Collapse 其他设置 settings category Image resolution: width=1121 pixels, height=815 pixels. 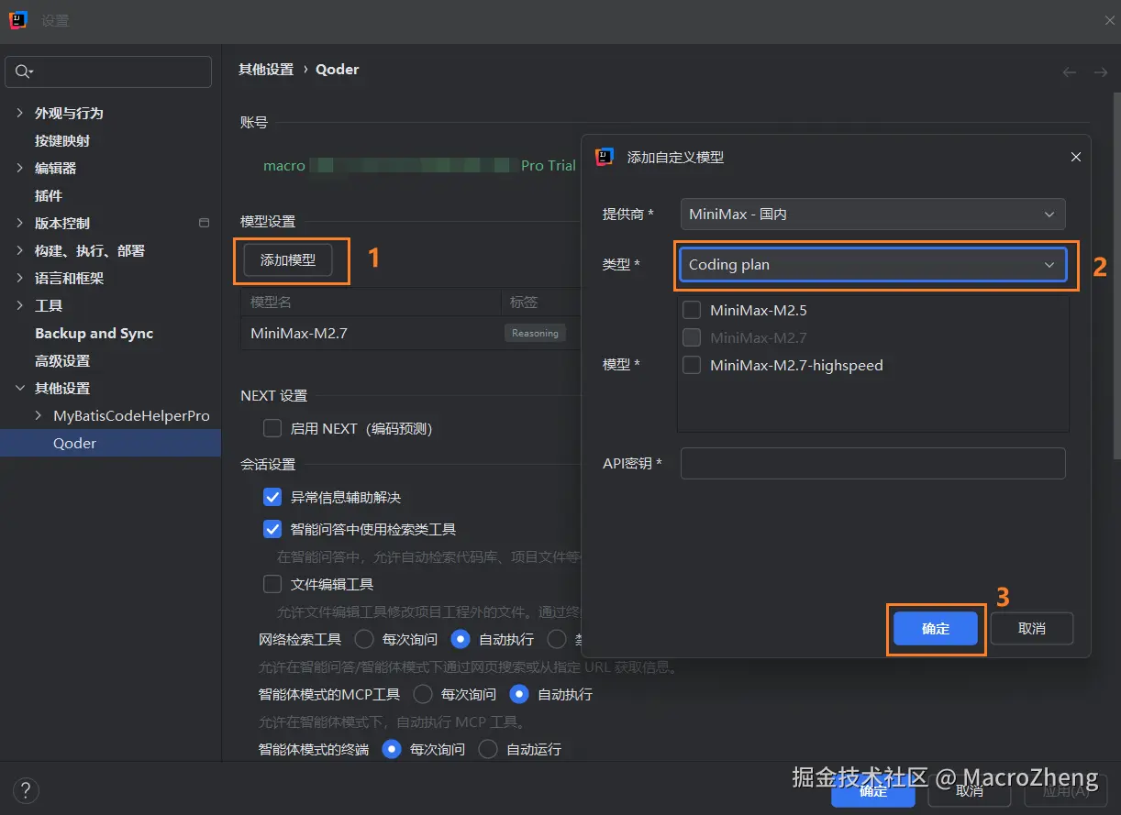click(20, 388)
